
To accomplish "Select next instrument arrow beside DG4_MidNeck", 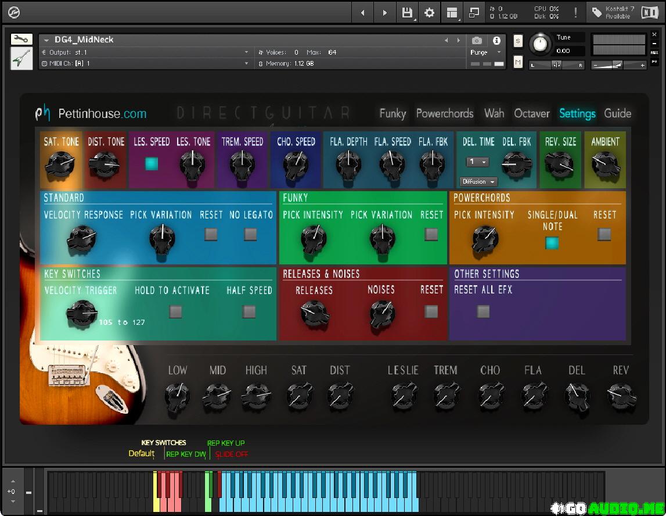I will pos(458,40).
